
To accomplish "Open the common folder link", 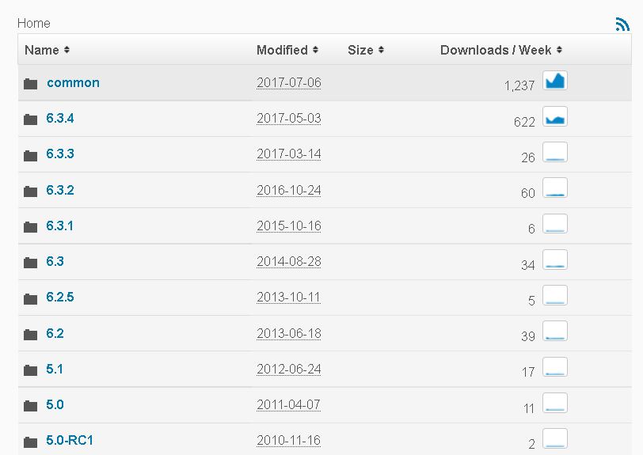I will (x=73, y=82).
